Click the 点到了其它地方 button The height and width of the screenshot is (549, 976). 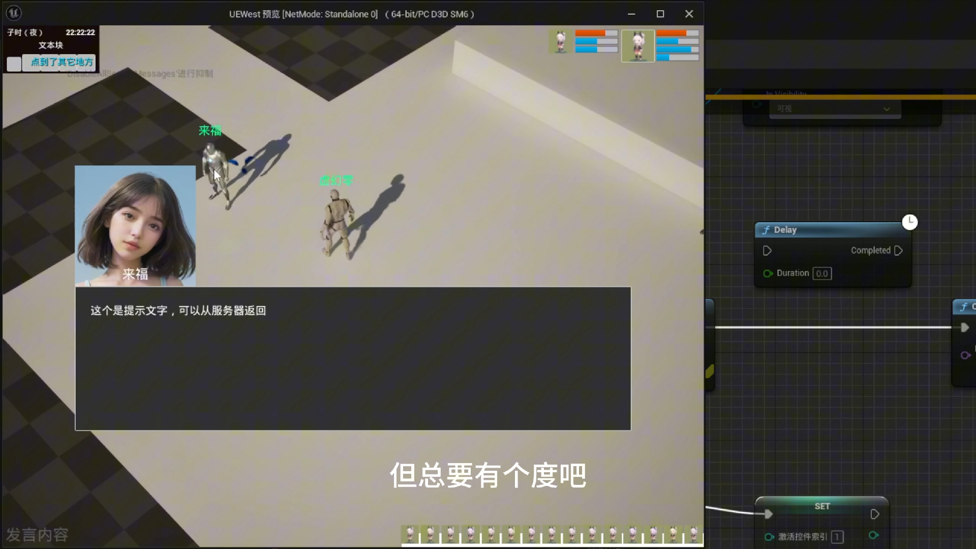click(61, 62)
